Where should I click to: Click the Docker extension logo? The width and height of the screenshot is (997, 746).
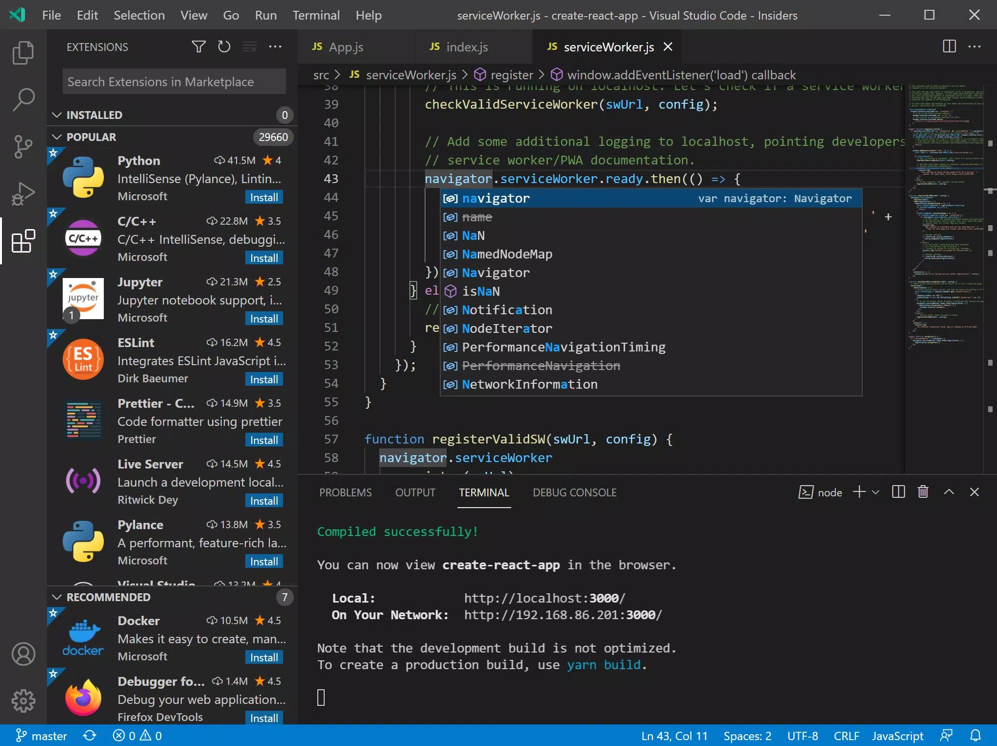(83, 637)
